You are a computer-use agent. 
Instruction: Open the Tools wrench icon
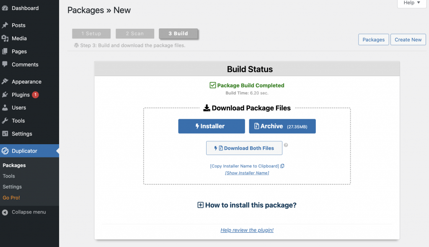pyautogui.click(x=6, y=121)
